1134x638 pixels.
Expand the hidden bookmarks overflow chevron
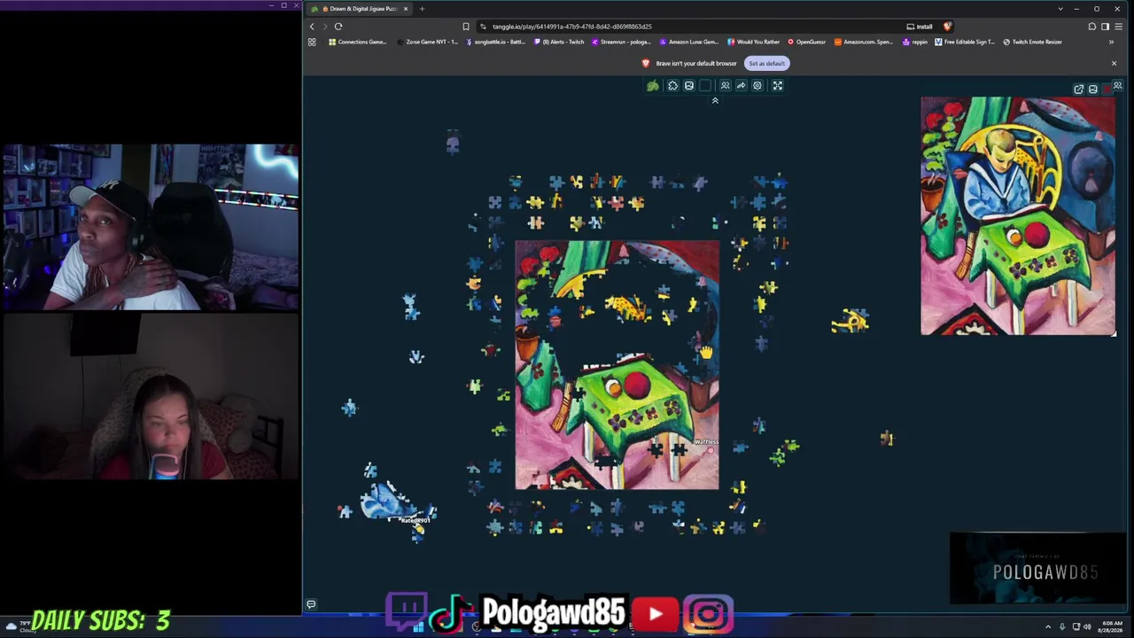(1111, 42)
